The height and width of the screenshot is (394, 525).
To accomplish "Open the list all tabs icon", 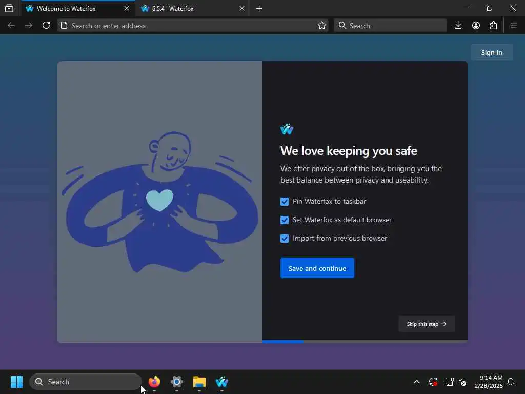I will click(9, 8).
